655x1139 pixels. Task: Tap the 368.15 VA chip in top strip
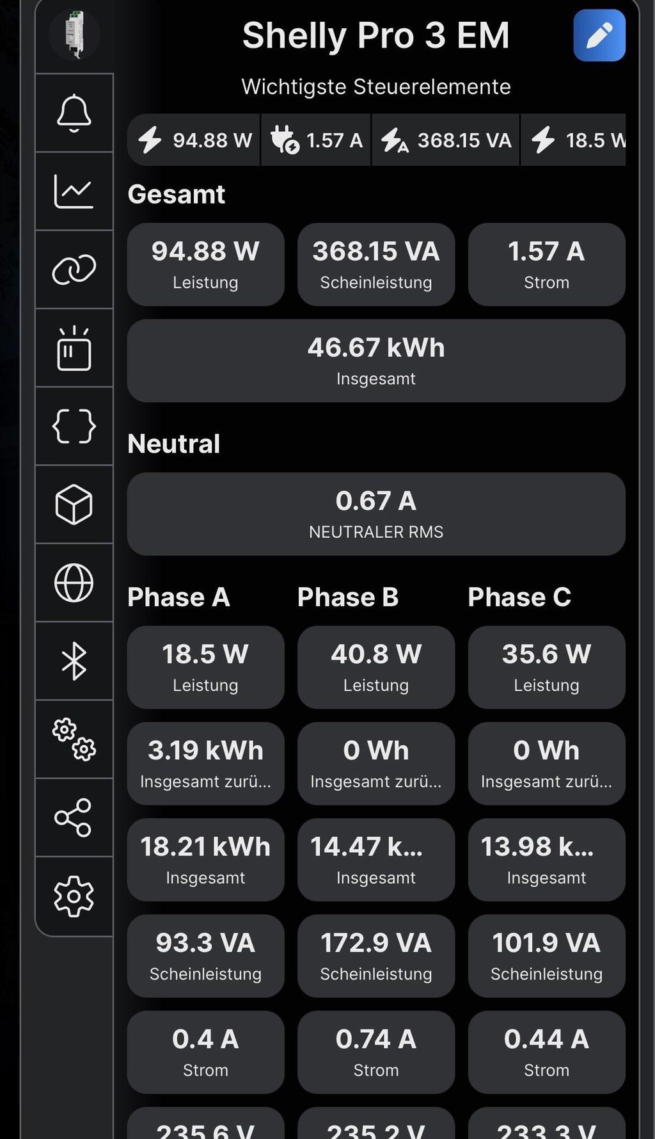[446, 140]
